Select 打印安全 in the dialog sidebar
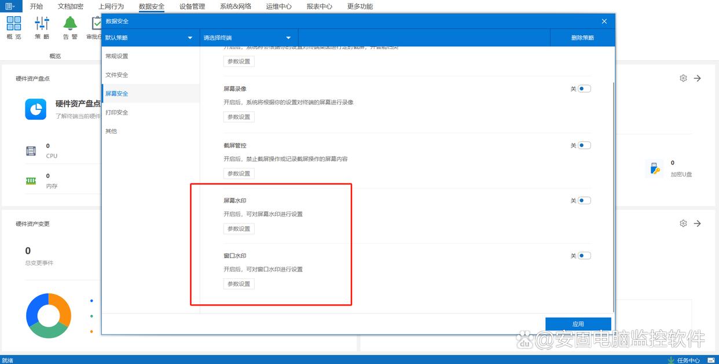The height and width of the screenshot is (364, 719). point(151,112)
